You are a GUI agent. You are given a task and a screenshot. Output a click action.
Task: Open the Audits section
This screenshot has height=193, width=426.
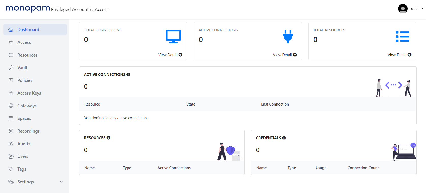[x=24, y=144]
